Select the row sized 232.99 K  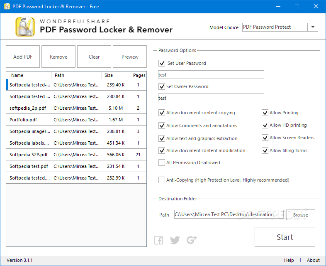76,178
